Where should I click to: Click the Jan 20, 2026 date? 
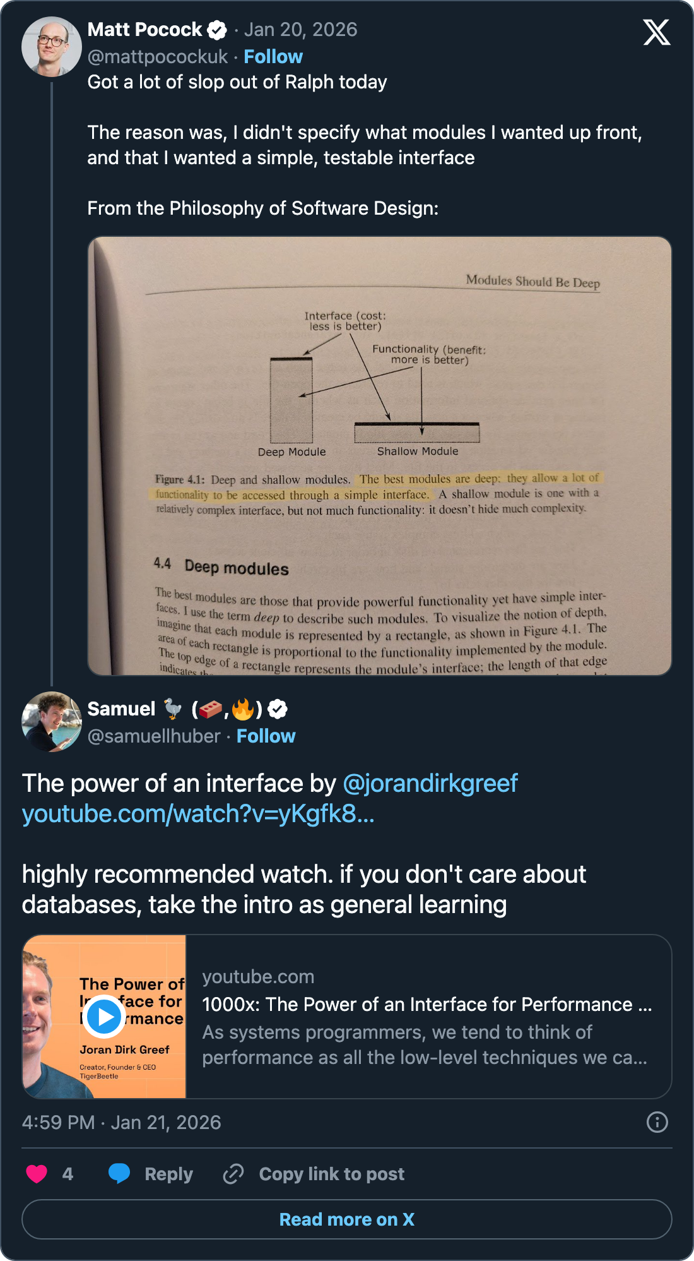point(300,30)
